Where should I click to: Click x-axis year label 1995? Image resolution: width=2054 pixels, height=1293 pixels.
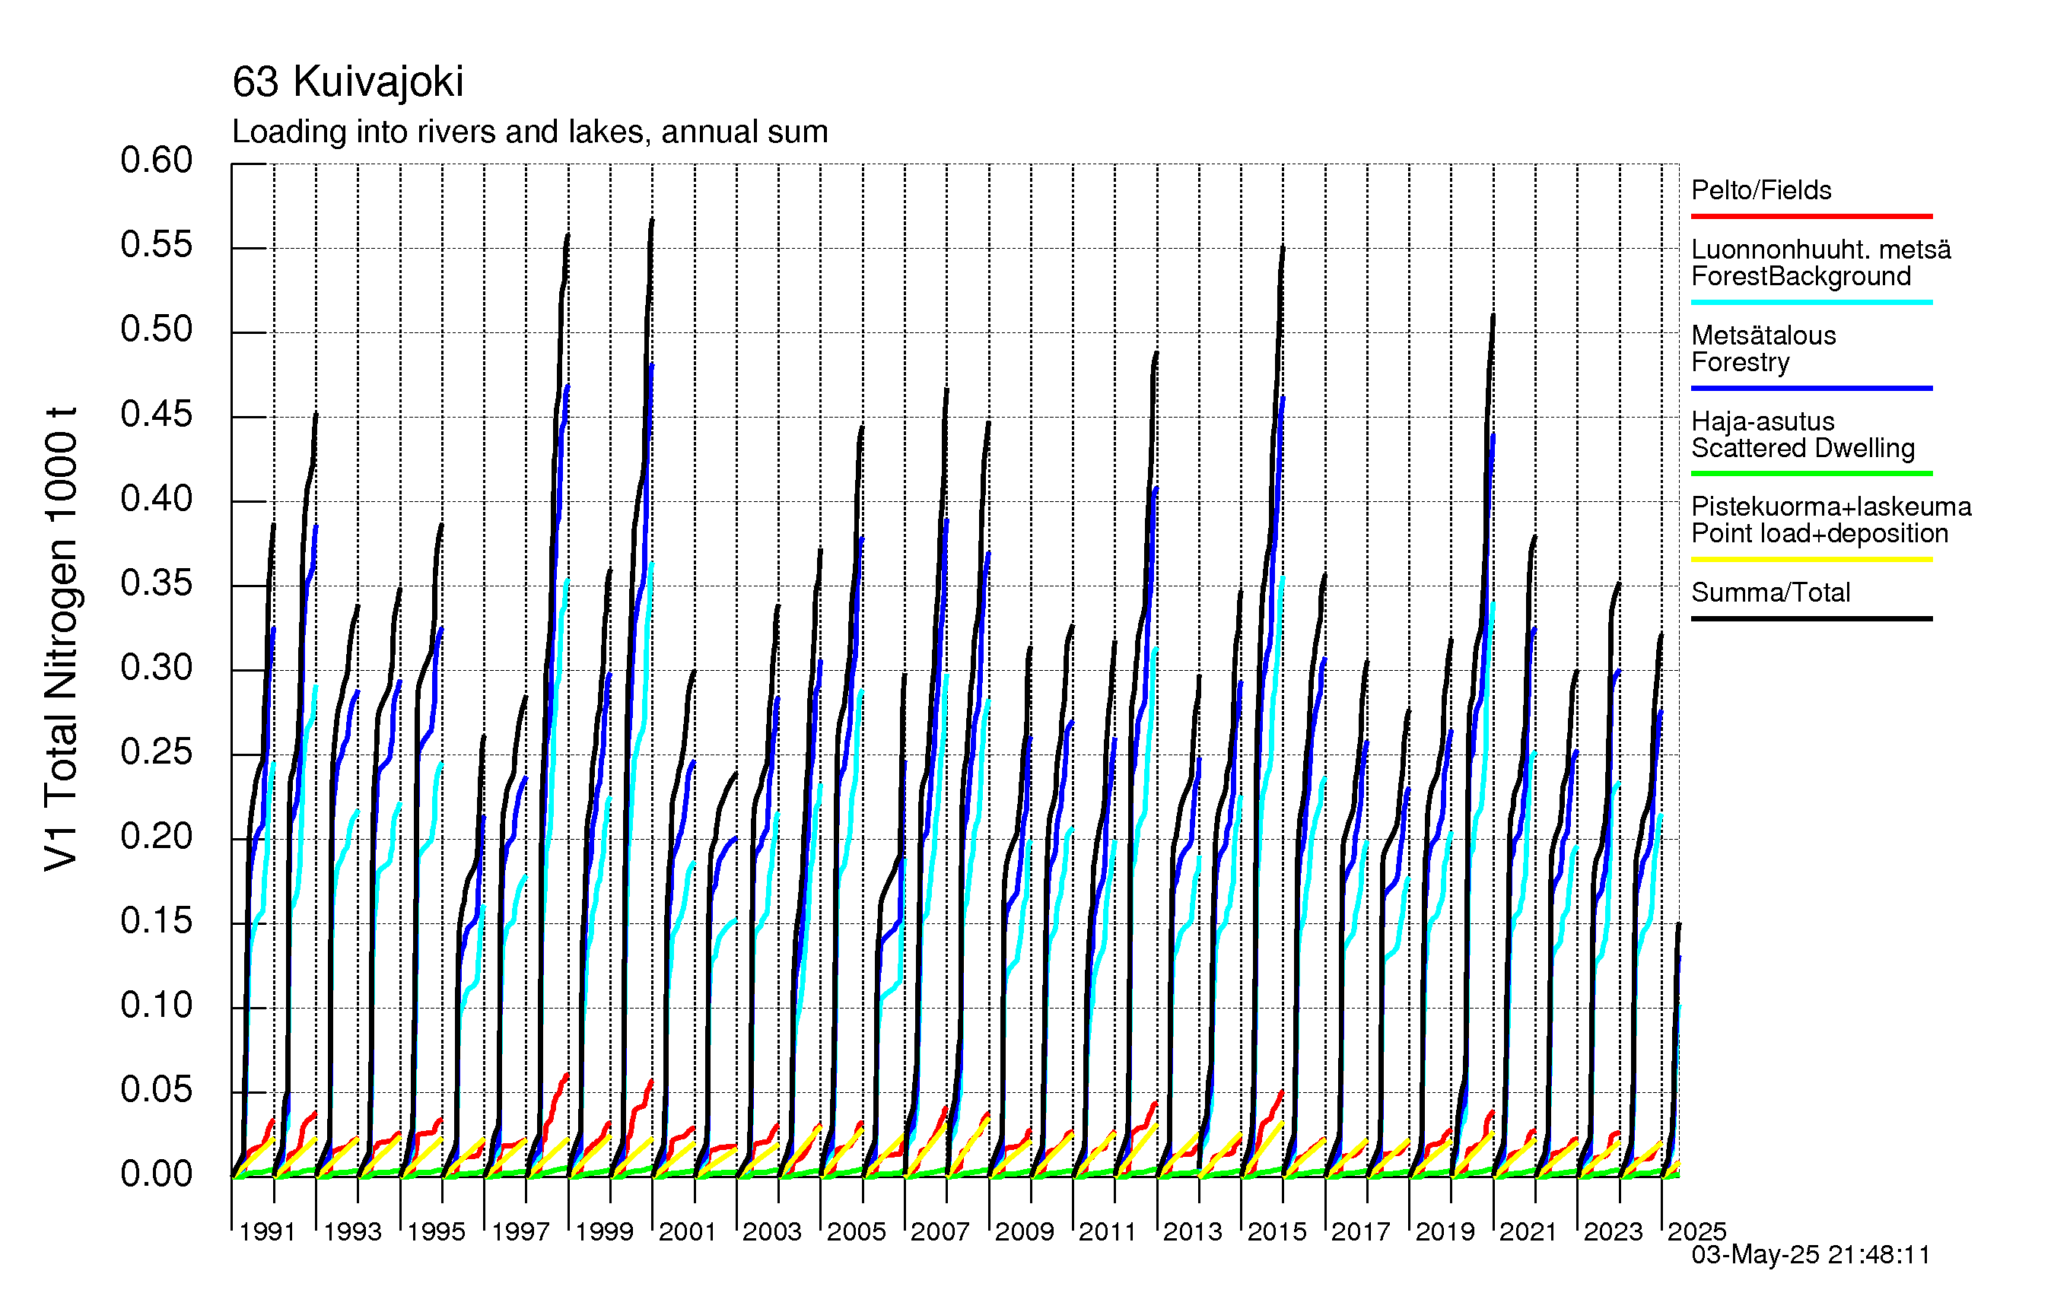pyautogui.click(x=436, y=1231)
